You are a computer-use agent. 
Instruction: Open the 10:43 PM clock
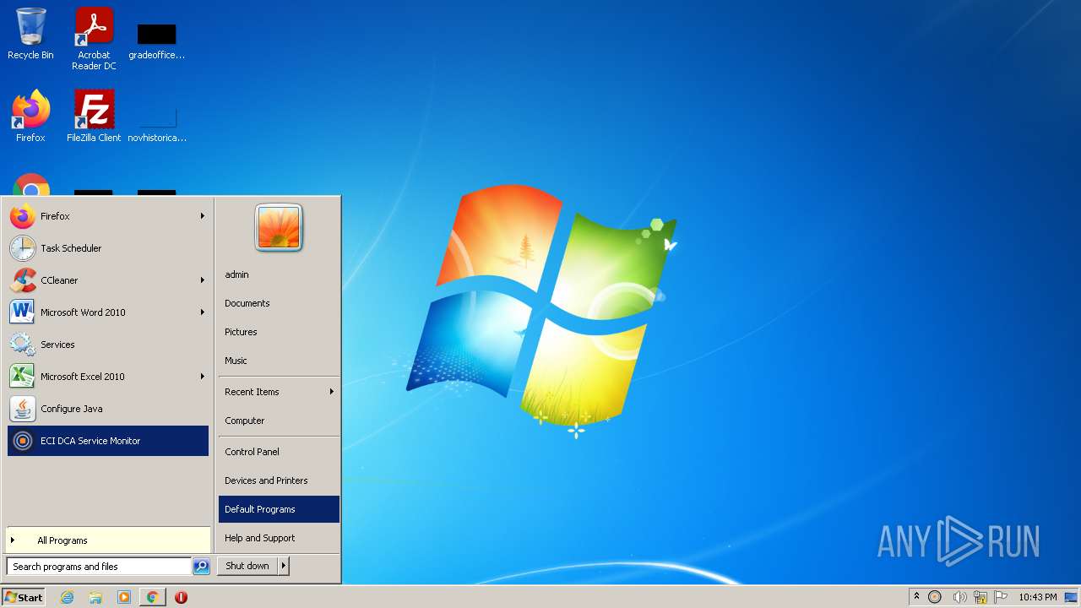(1037, 597)
